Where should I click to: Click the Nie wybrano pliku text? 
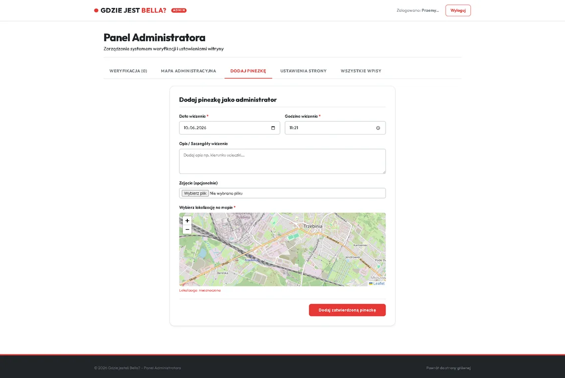(x=226, y=194)
